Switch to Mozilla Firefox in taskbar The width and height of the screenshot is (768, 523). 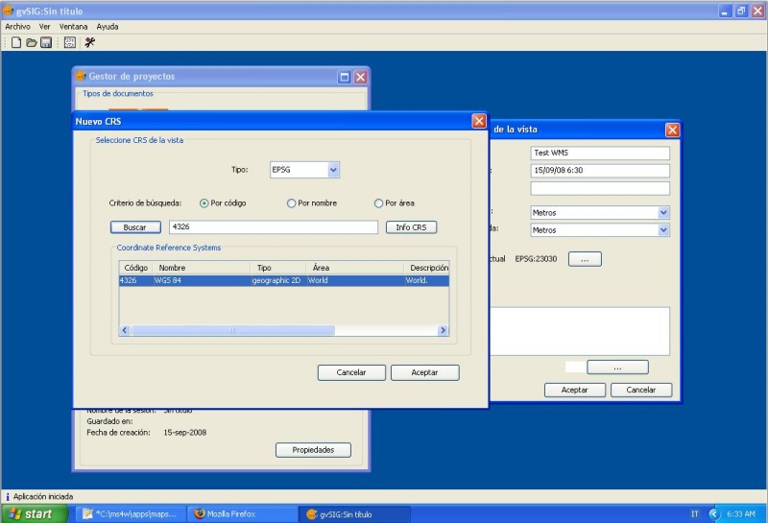241,513
